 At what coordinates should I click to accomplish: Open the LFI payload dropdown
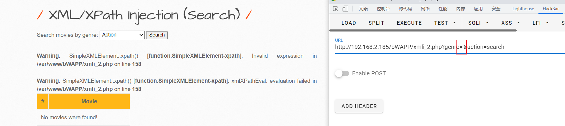(540, 23)
